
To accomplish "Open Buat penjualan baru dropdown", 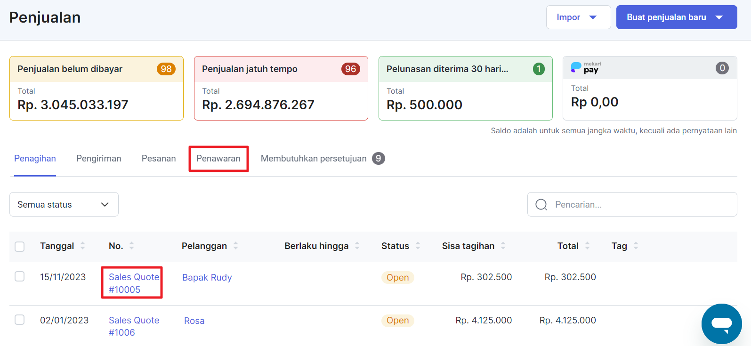I will [x=676, y=17].
